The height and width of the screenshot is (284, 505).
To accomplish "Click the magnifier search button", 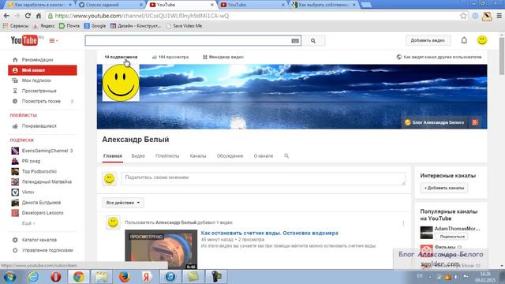I will pyautogui.click(x=313, y=41).
